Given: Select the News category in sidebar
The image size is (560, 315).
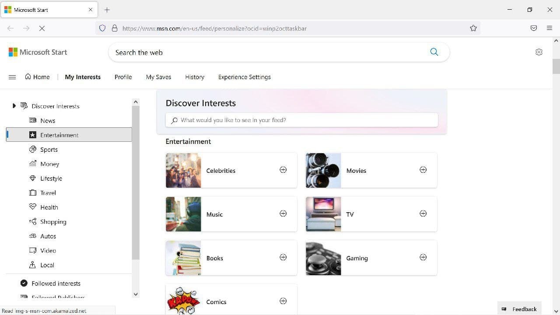Looking at the screenshot, I should coord(69,120).
